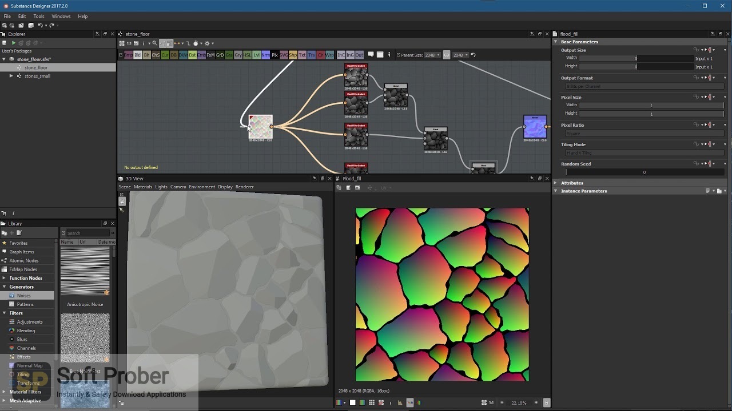The image size is (732, 411).
Task: Add a Blend node with Bld button
Action: tap(137, 55)
